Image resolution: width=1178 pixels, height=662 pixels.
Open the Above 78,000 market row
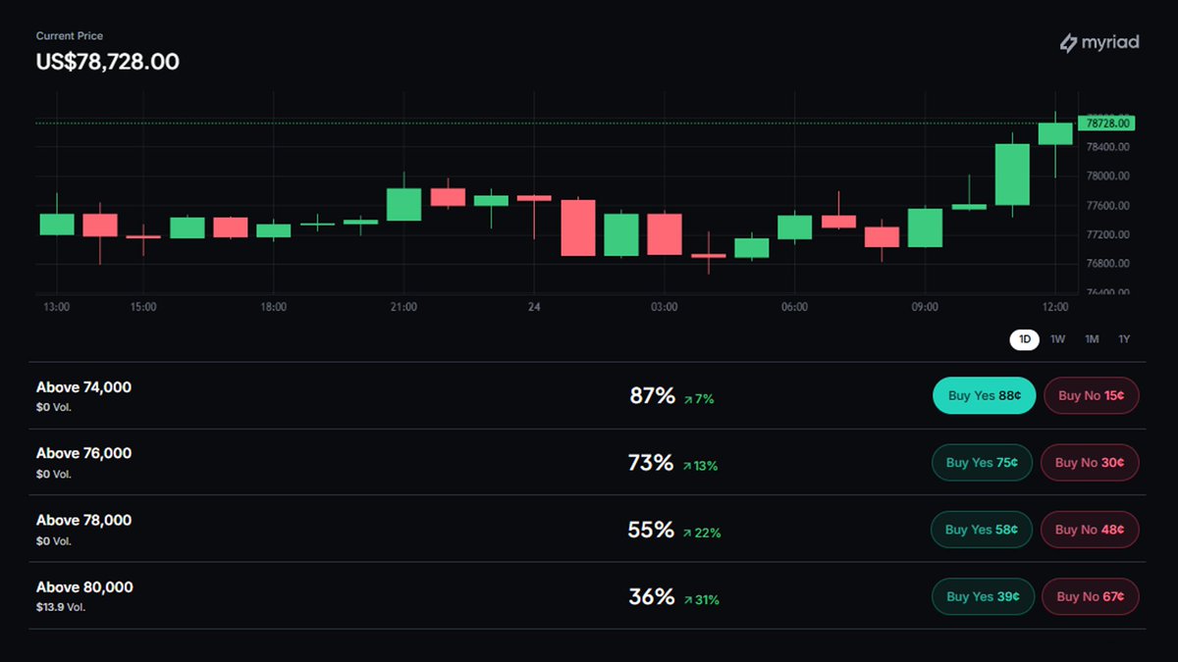589,529
